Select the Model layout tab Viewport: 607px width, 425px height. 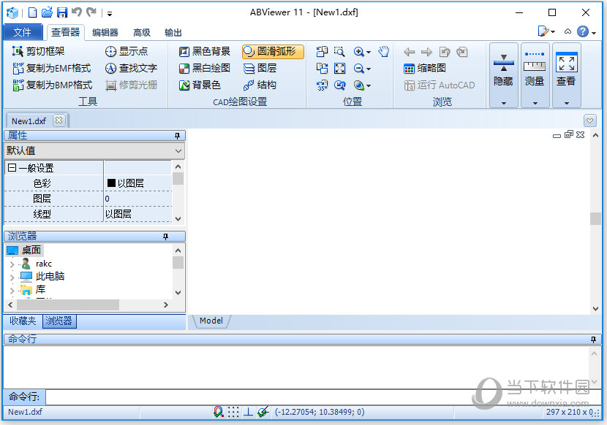211,321
